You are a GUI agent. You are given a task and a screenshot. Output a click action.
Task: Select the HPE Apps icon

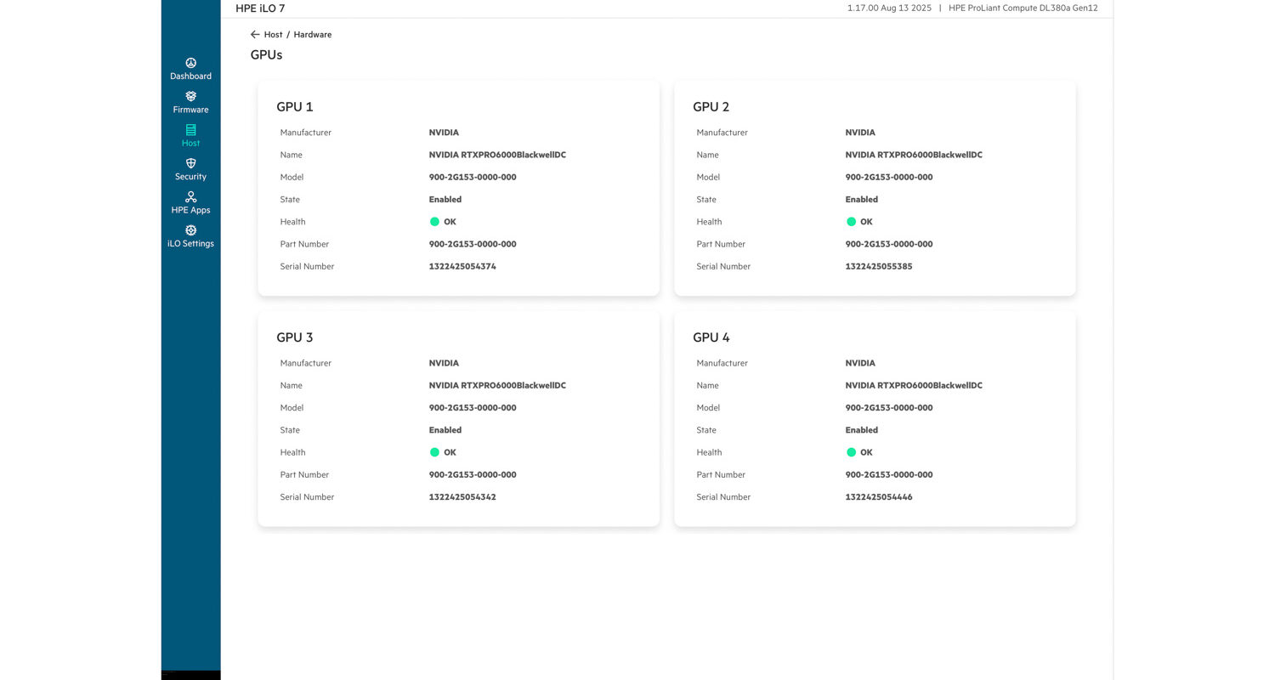pos(190,197)
